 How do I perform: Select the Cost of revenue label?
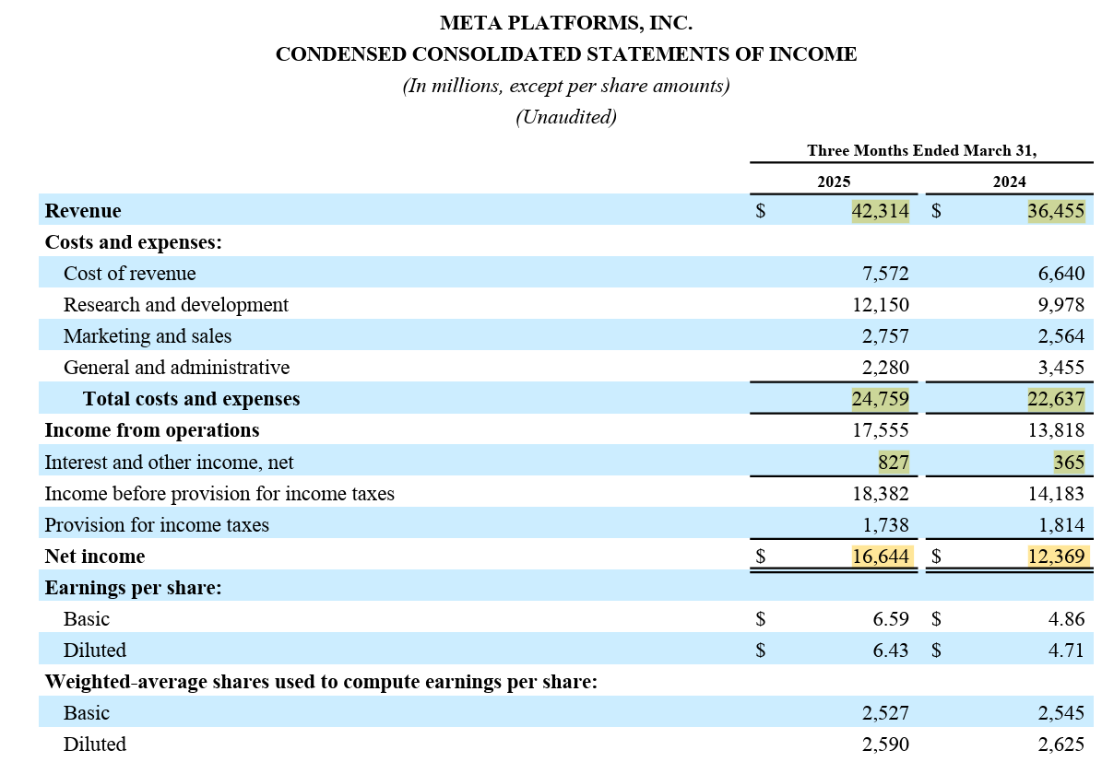tap(130, 274)
